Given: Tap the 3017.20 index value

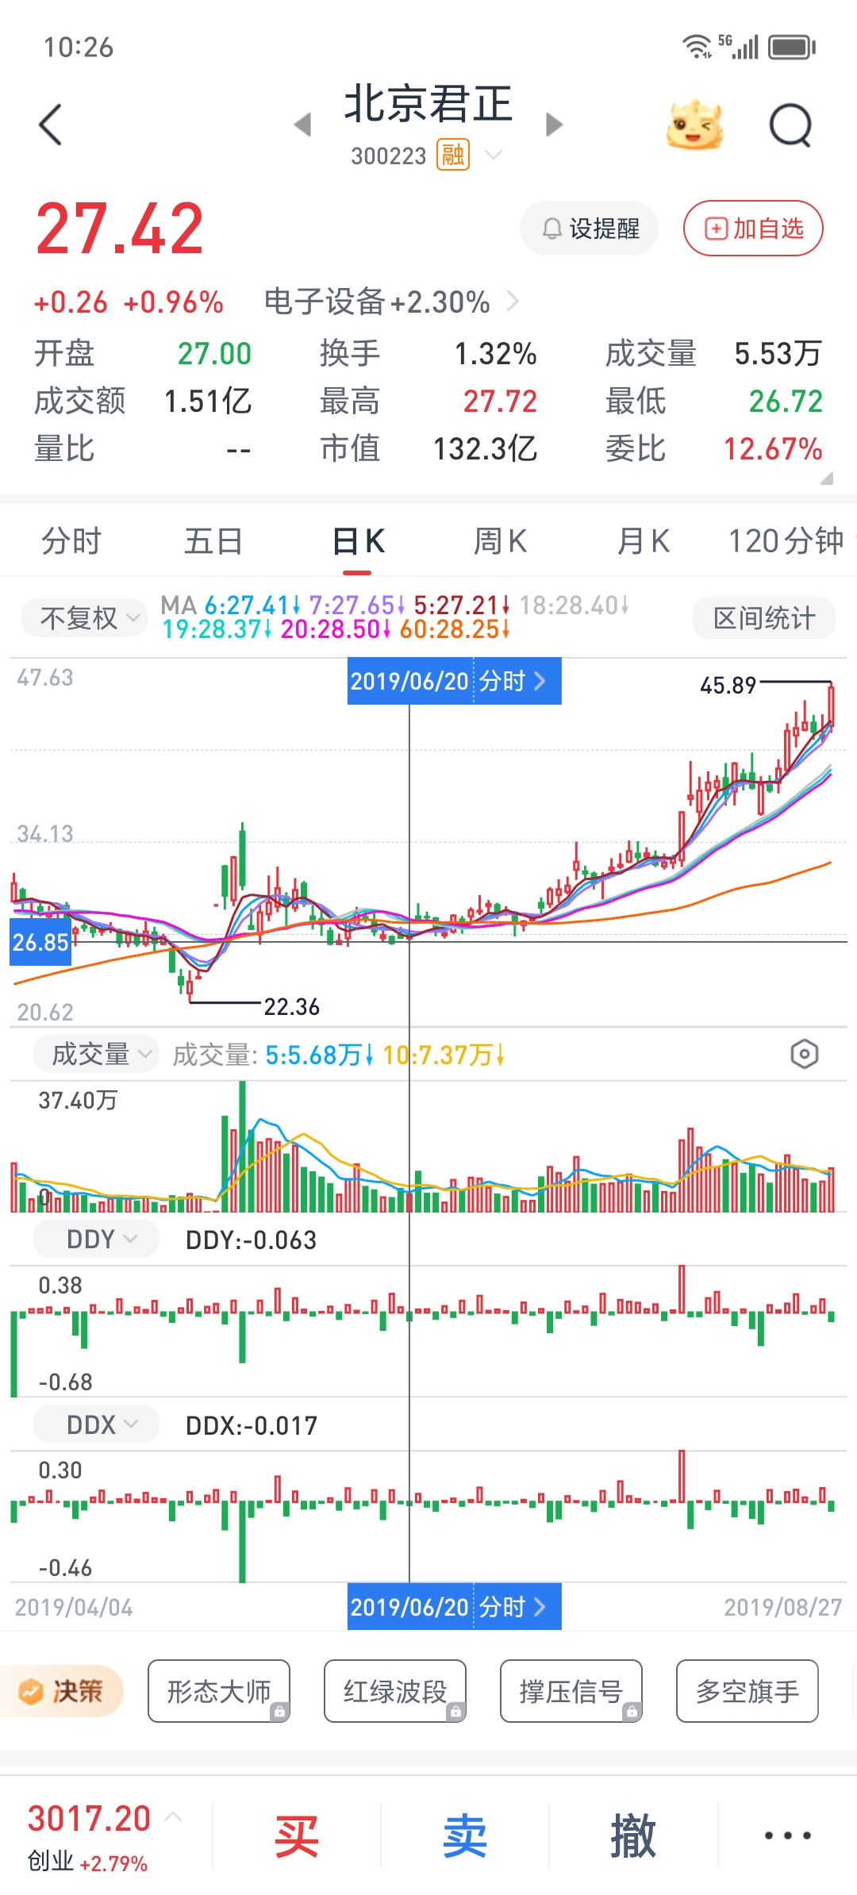Looking at the screenshot, I should click(89, 1819).
